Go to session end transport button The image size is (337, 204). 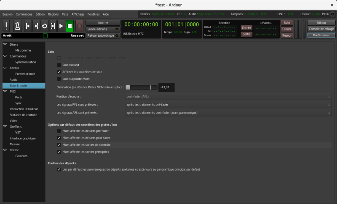36,26
